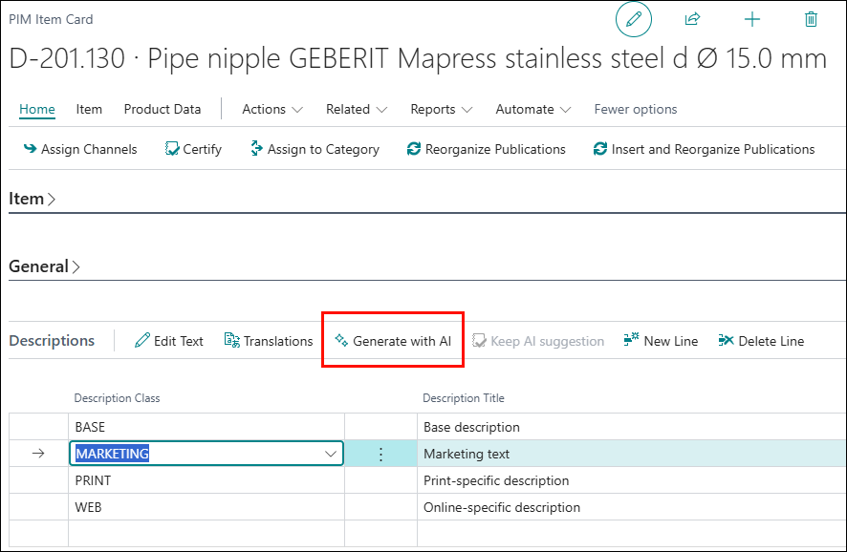Click Assign Channels action

coord(80,149)
